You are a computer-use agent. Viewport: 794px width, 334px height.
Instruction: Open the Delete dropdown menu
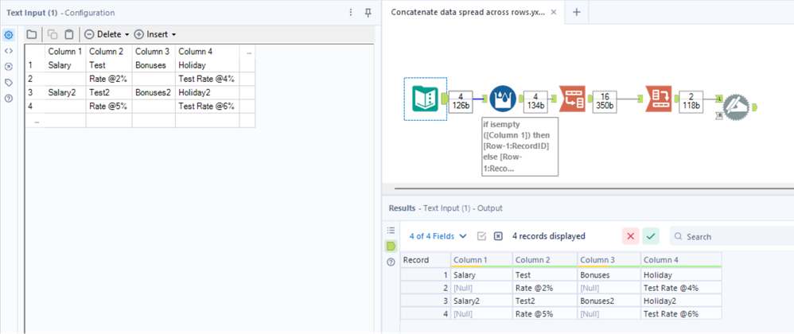(107, 34)
